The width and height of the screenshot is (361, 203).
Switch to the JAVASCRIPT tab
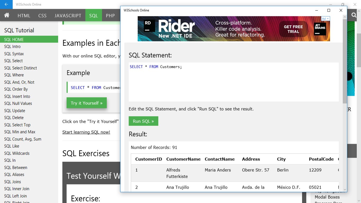point(68,16)
